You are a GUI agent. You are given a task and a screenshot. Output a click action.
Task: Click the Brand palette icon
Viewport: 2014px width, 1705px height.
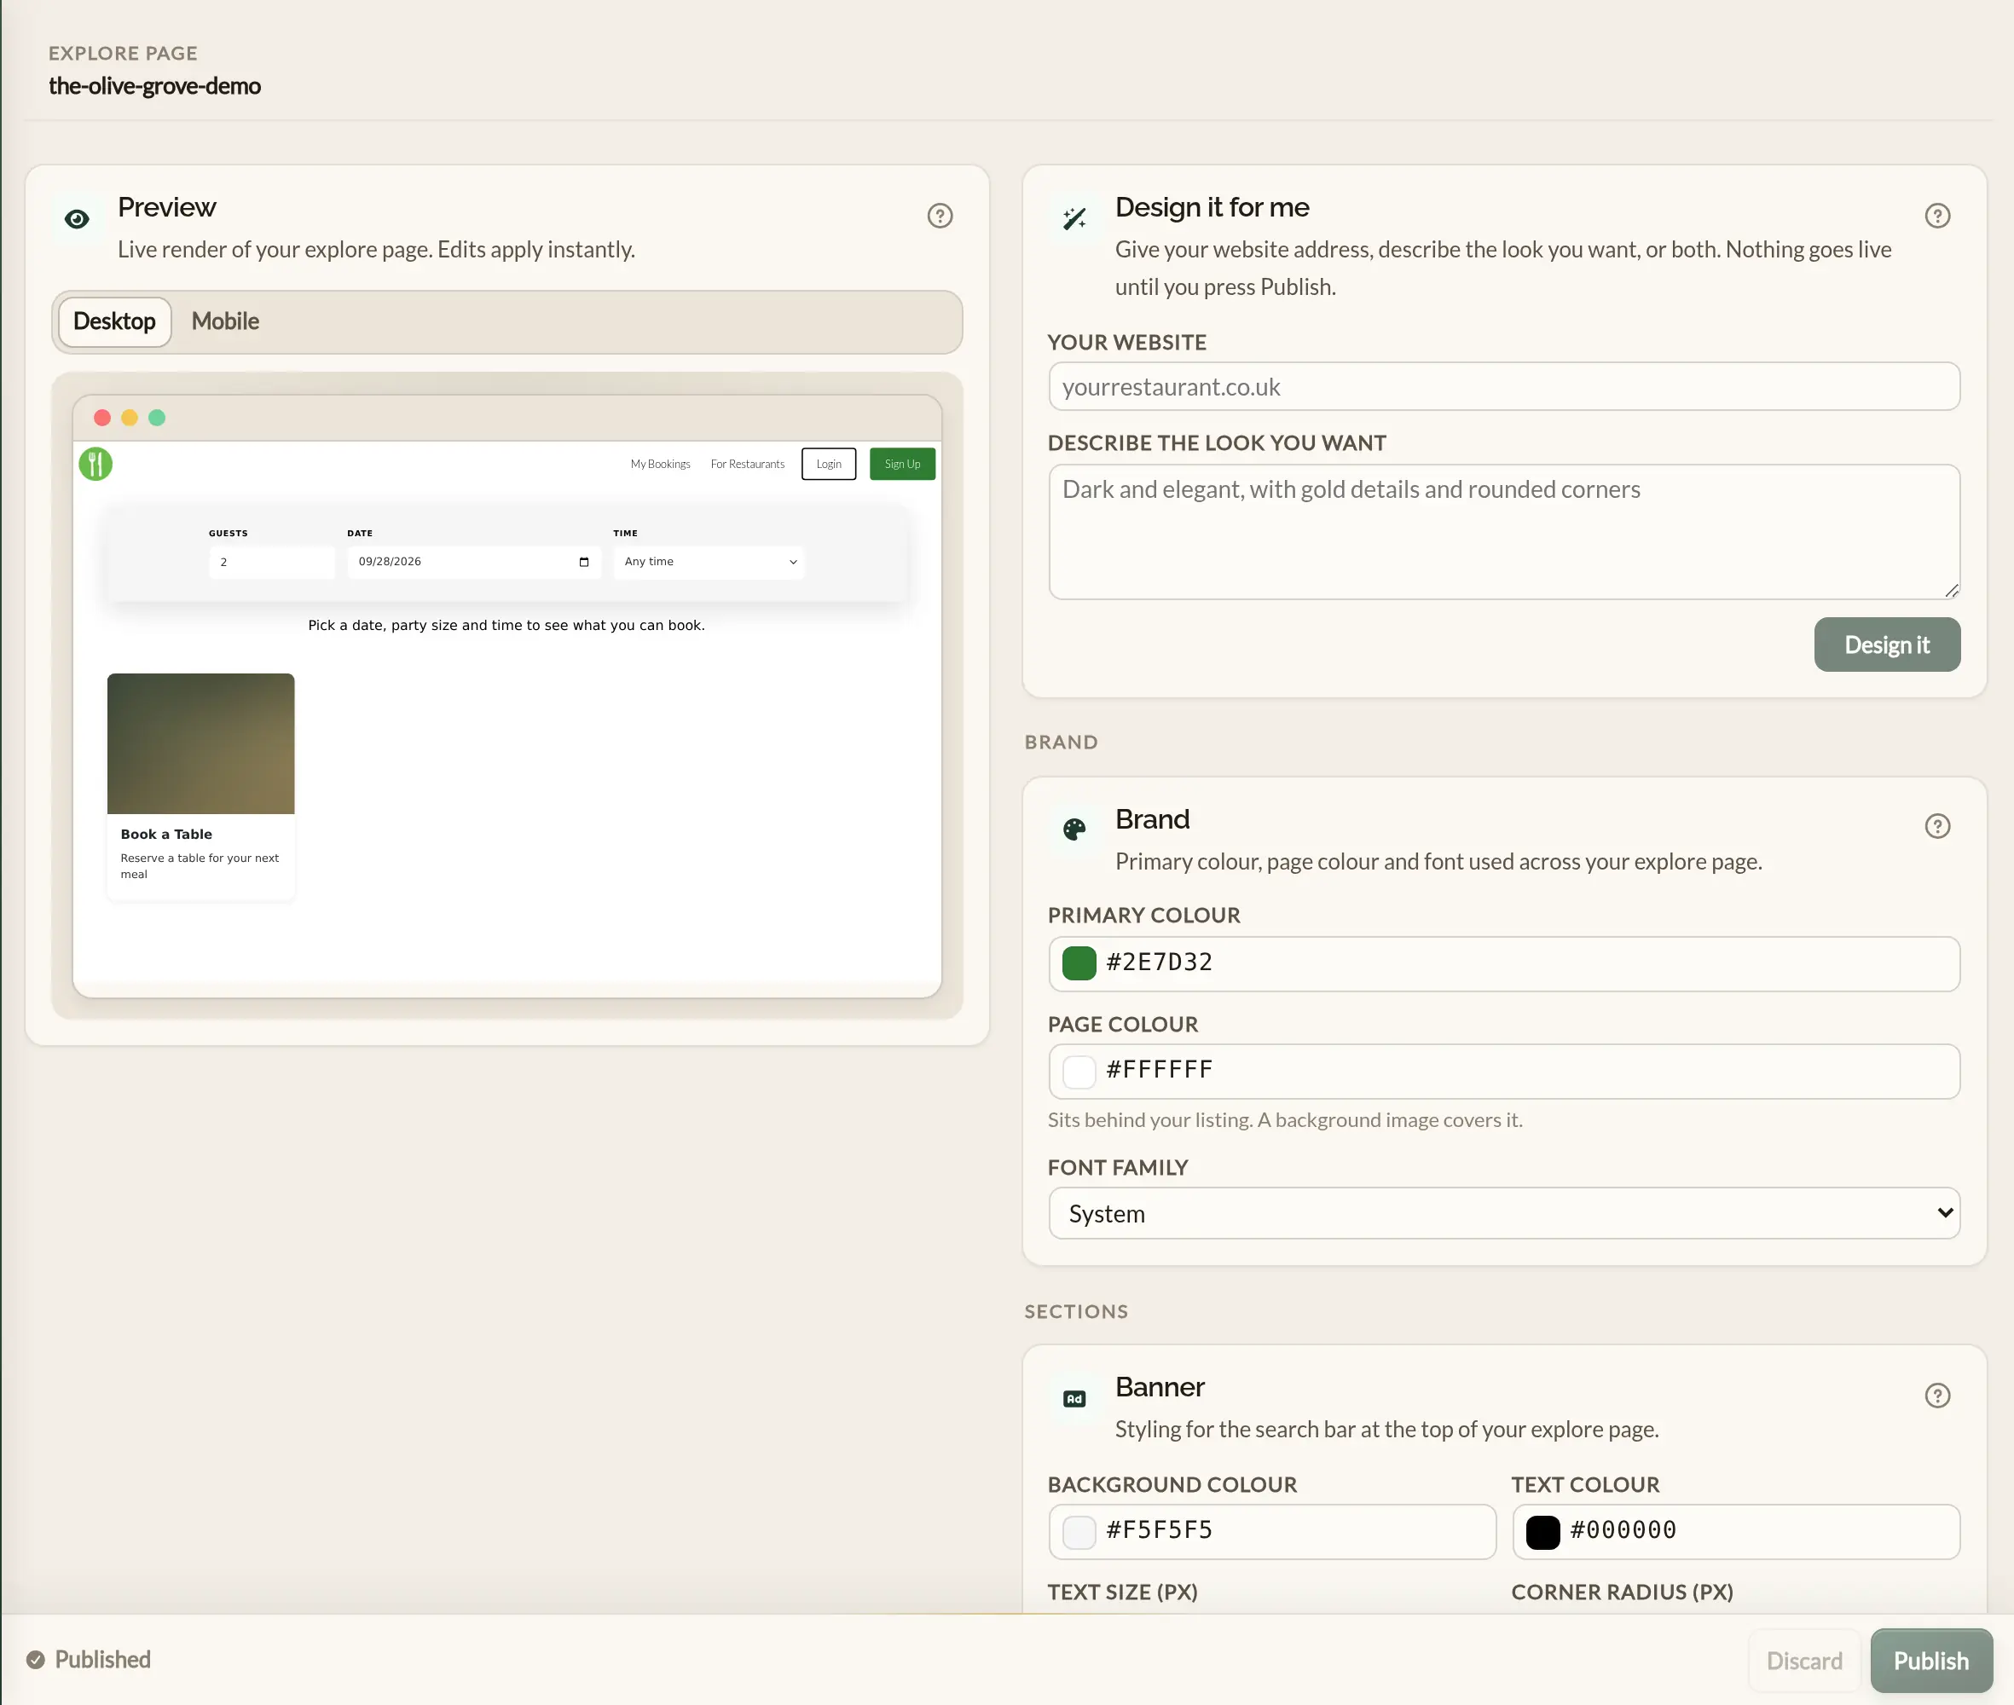point(1074,829)
